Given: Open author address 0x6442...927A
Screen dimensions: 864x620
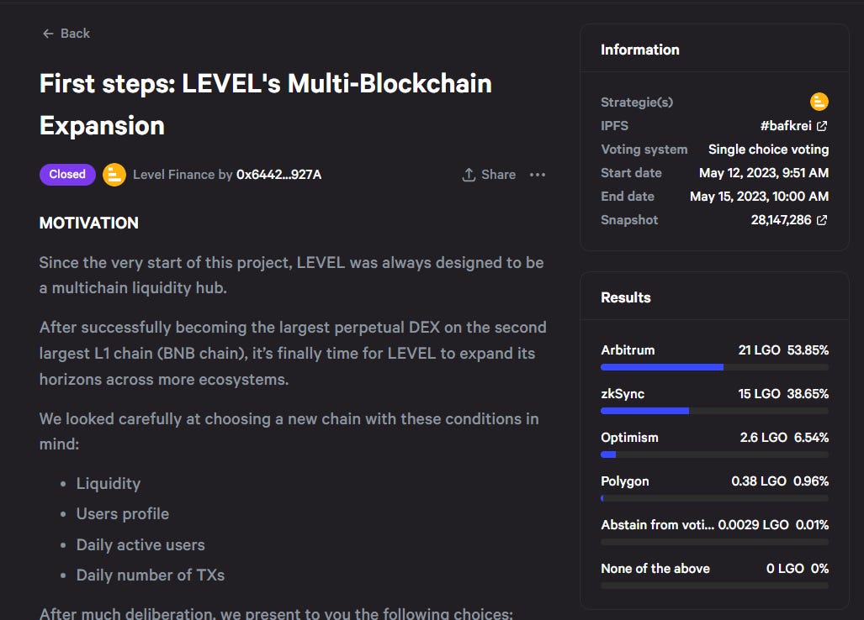Looking at the screenshot, I should coord(278,175).
